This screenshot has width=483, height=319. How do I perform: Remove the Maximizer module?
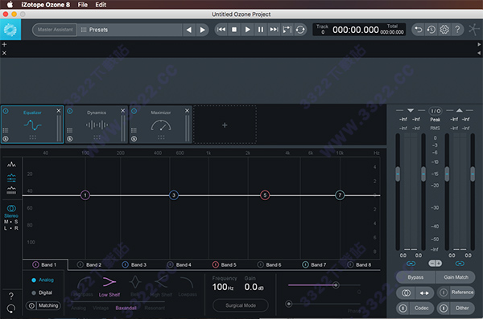click(187, 110)
